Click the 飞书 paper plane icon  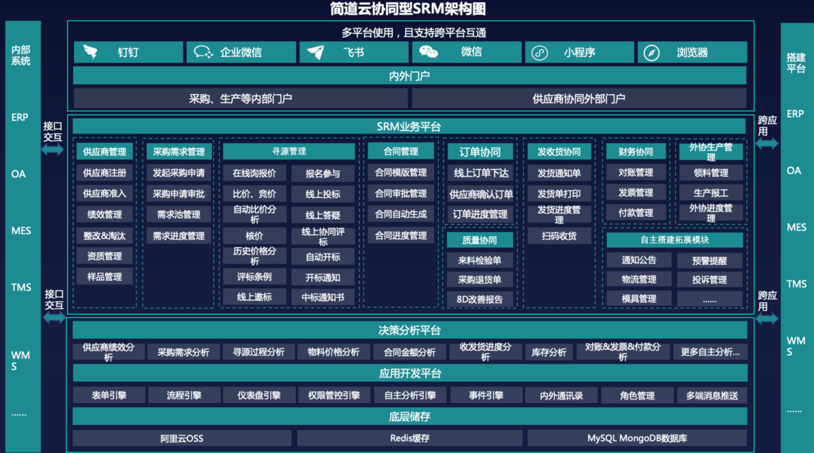[316, 52]
